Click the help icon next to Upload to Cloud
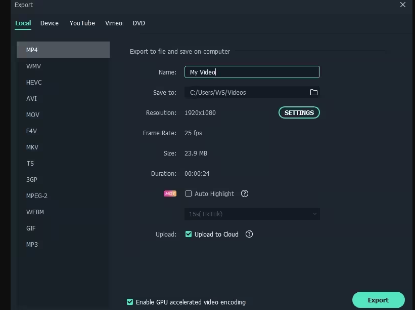The width and height of the screenshot is (415, 310). (x=249, y=234)
